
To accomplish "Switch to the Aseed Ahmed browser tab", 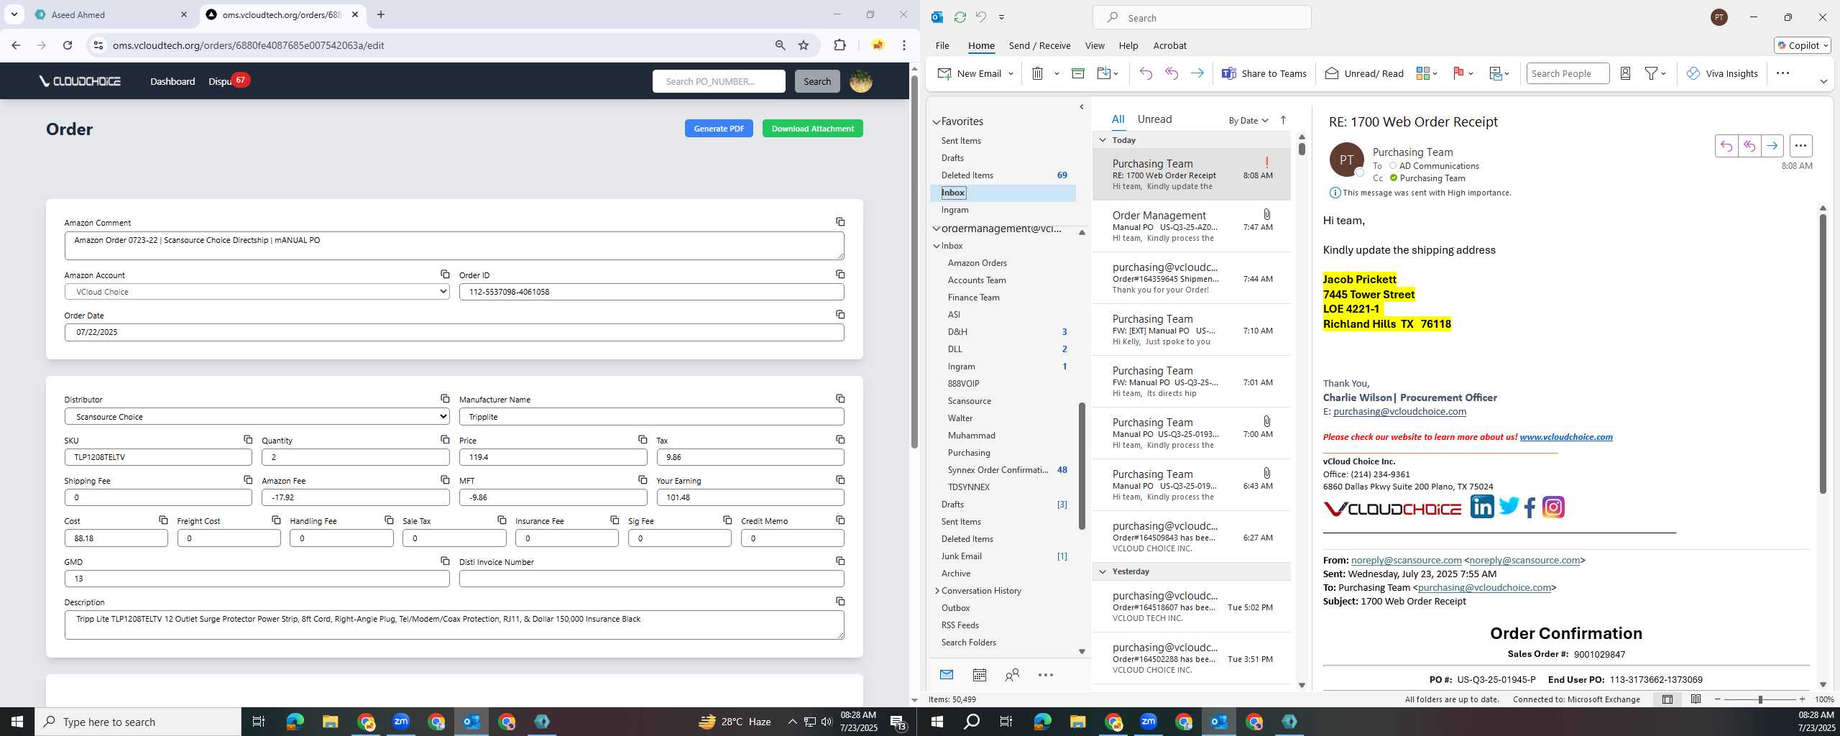I will pos(111,14).
